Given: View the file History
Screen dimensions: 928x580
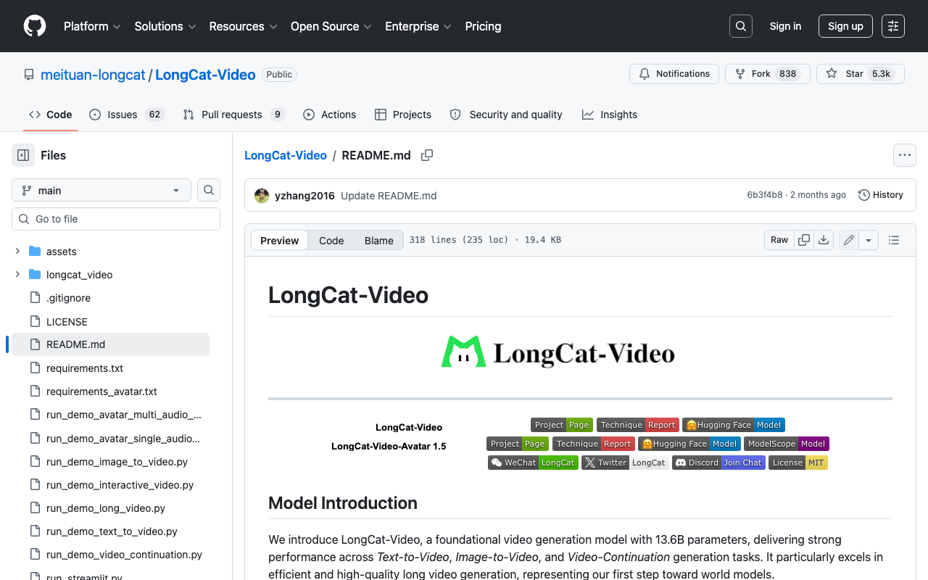Looking at the screenshot, I should [881, 195].
